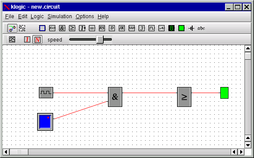Select the oscillator tool in toolbar
Image resolution: width=254 pixels, height=158 pixels.
pyautogui.click(x=152, y=28)
